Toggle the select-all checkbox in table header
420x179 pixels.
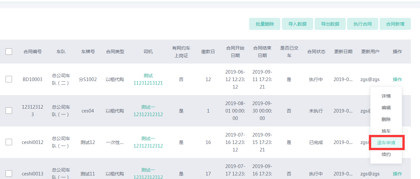[9, 52]
